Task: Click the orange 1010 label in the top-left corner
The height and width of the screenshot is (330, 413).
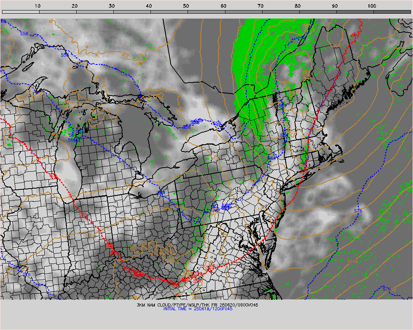Action: pos(12,47)
